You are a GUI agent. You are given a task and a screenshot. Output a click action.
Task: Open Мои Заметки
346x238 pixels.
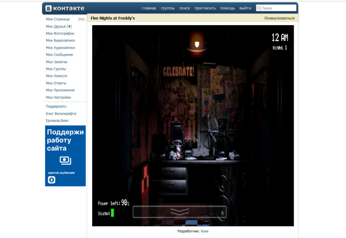57,62
